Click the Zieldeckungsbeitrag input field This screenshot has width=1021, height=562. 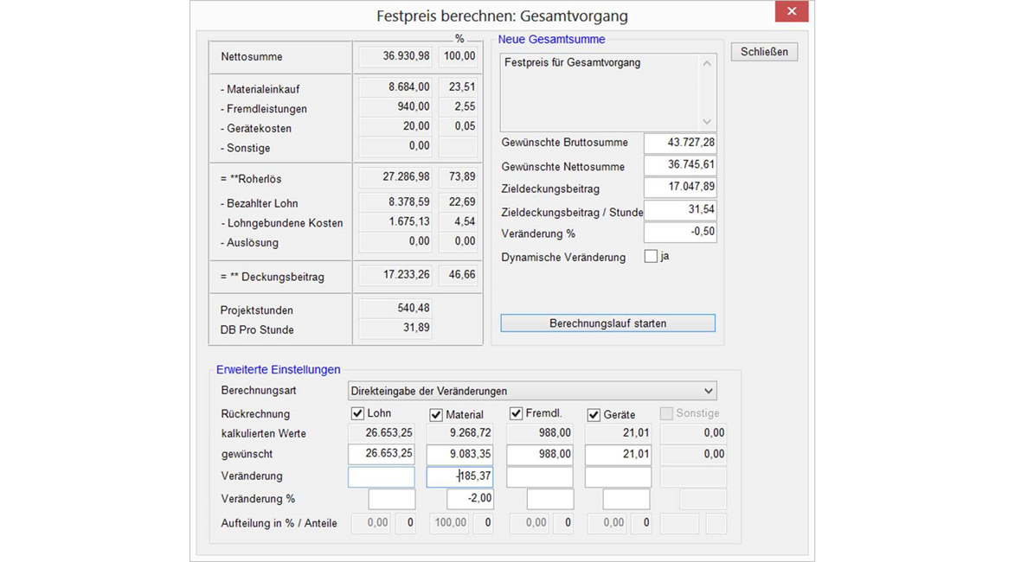[680, 188]
